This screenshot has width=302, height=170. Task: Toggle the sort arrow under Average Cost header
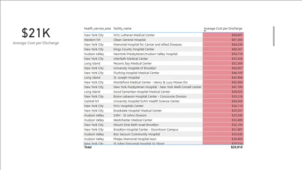[205, 31]
